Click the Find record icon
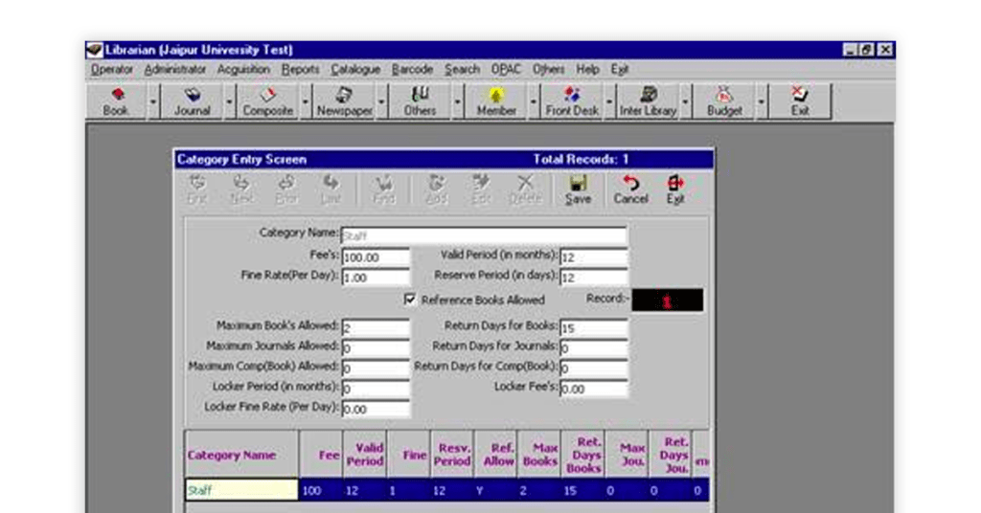This screenshot has height=513, width=981. point(383,190)
